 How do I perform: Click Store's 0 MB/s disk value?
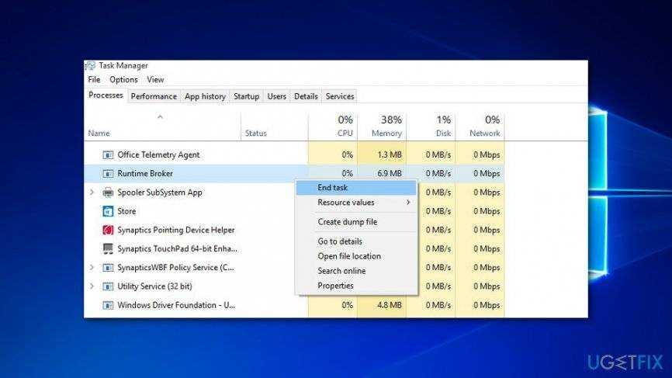pos(438,211)
